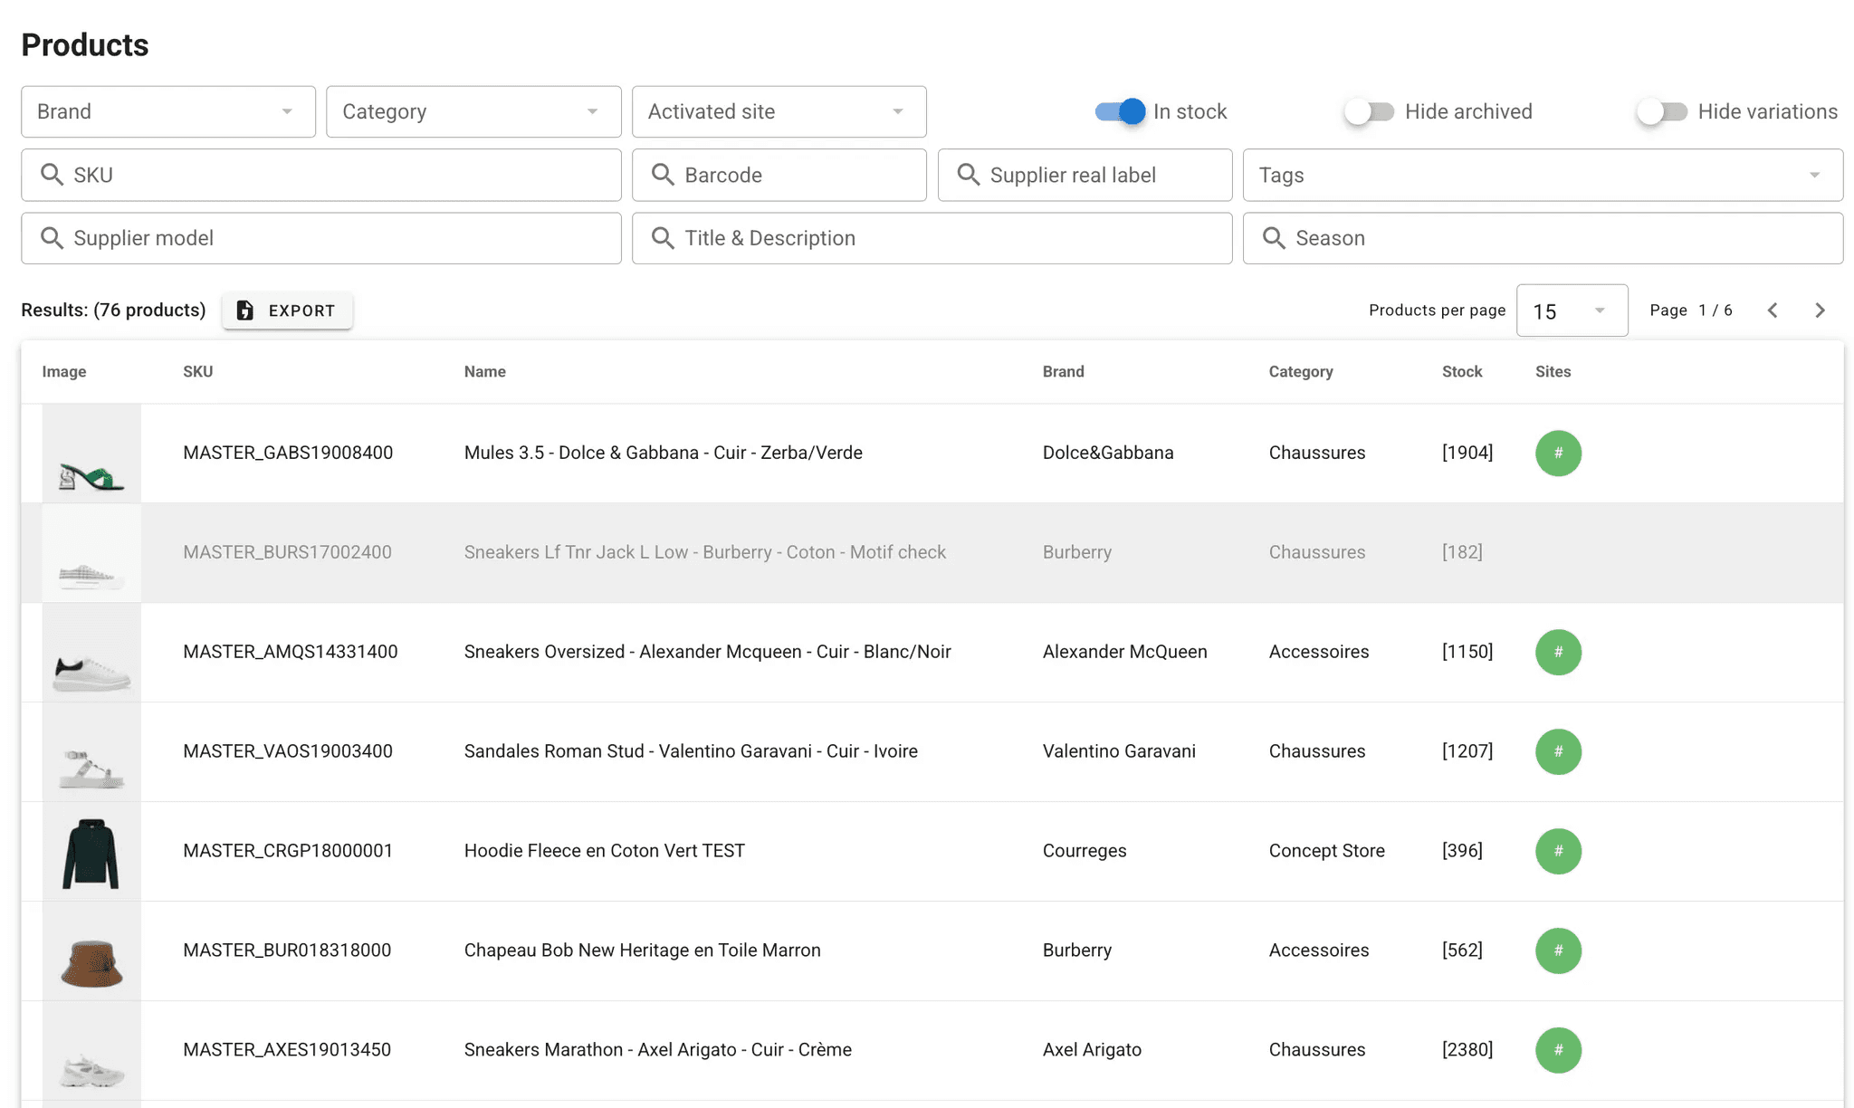Image resolution: width=1854 pixels, height=1108 pixels.
Task: Export the product results
Action: [x=287, y=310]
